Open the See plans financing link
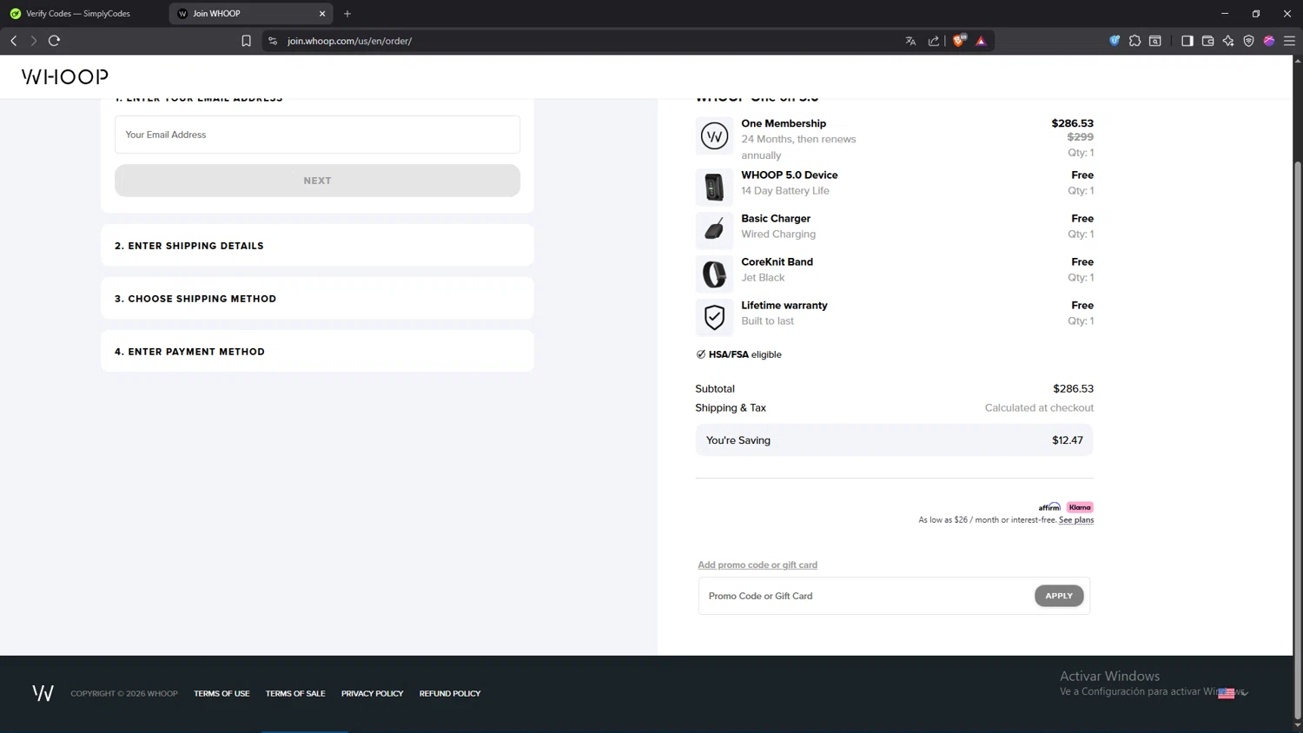 click(x=1076, y=520)
